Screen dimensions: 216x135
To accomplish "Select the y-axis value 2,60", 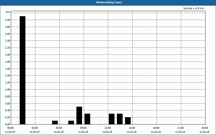I will click(8, 34).
